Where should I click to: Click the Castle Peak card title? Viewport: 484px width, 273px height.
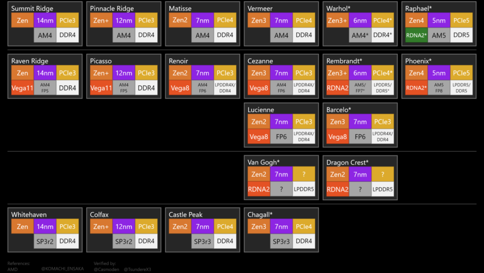coord(186,214)
